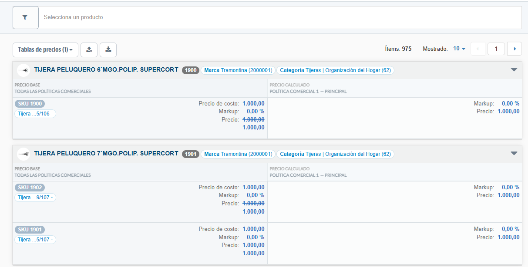The image size is (528, 267).
Task: Open thumbnail of the 7` scissors product
Action: point(23,154)
